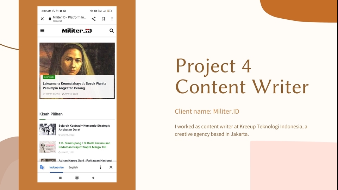Tap the T.B. Simatupang article thumbnail
The height and width of the screenshot is (190, 338).
pos(48,147)
